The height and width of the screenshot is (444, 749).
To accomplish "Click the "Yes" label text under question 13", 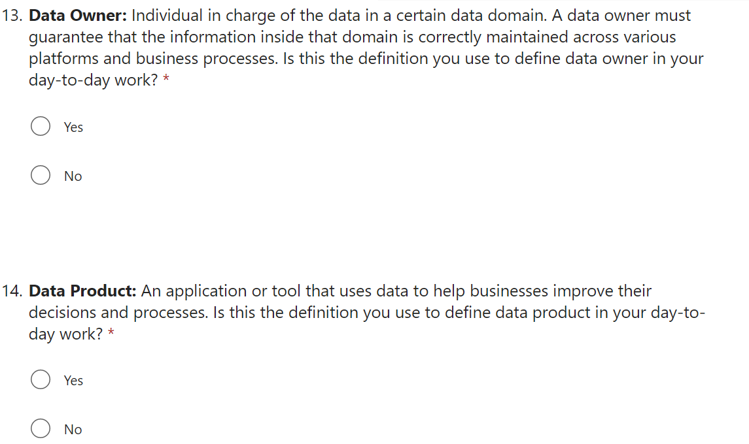I will [73, 127].
